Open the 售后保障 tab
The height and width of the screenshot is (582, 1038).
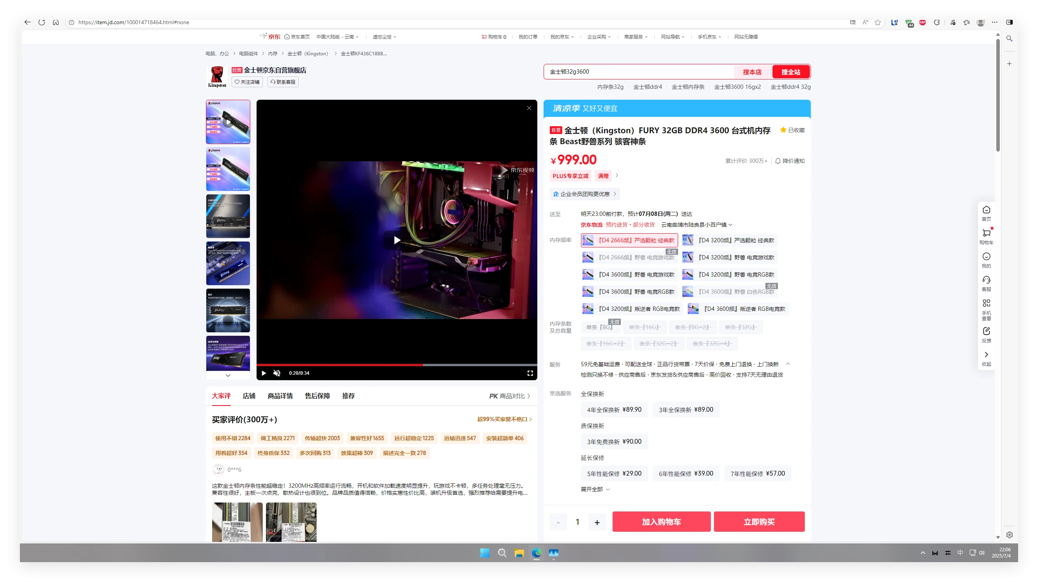point(317,396)
